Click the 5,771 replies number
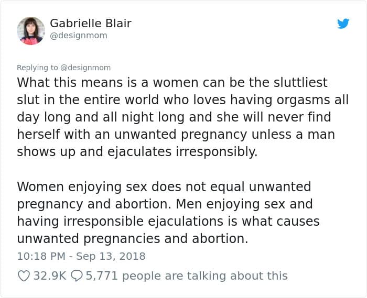 pos(102,276)
